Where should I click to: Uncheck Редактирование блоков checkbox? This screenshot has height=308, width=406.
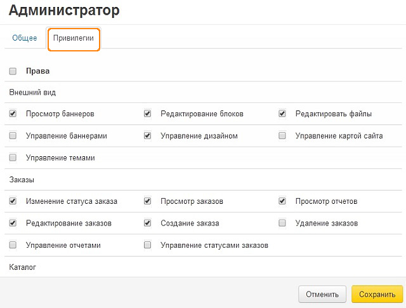pyautogui.click(x=148, y=114)
